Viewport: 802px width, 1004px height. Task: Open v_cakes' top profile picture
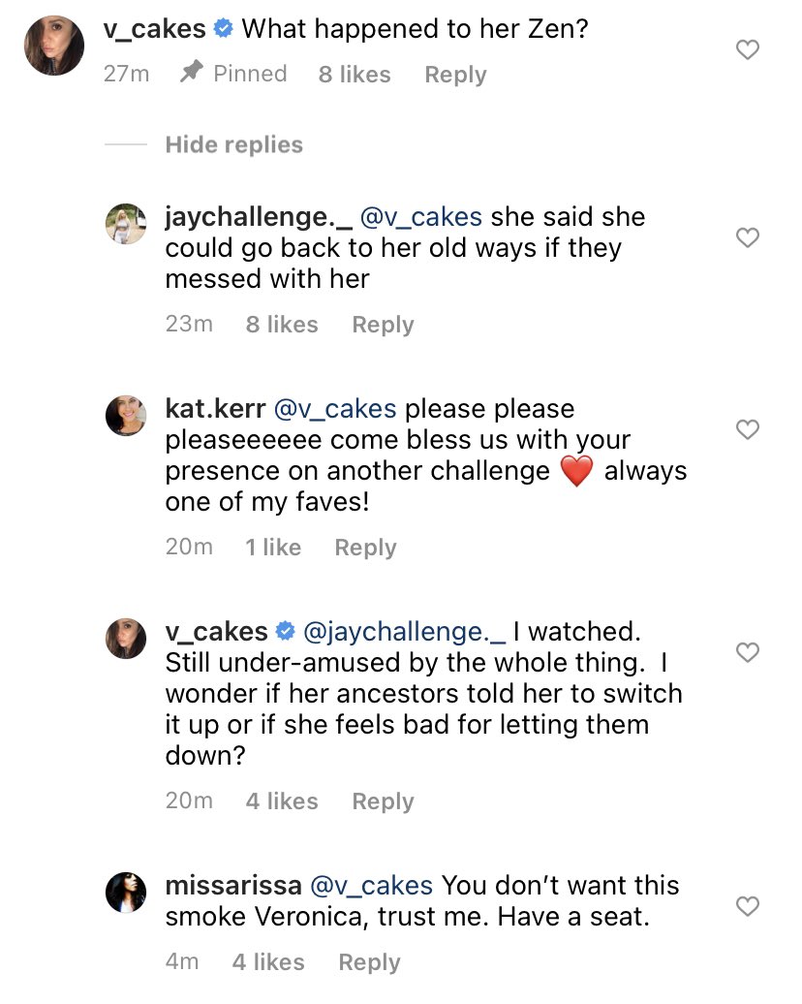tap(54, 46)
